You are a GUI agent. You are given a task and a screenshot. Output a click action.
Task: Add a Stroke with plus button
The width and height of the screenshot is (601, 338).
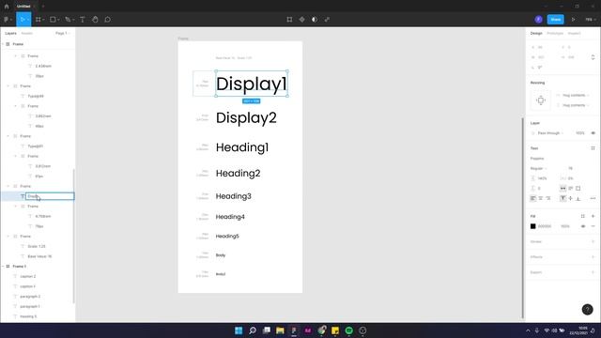click(593, 242)
